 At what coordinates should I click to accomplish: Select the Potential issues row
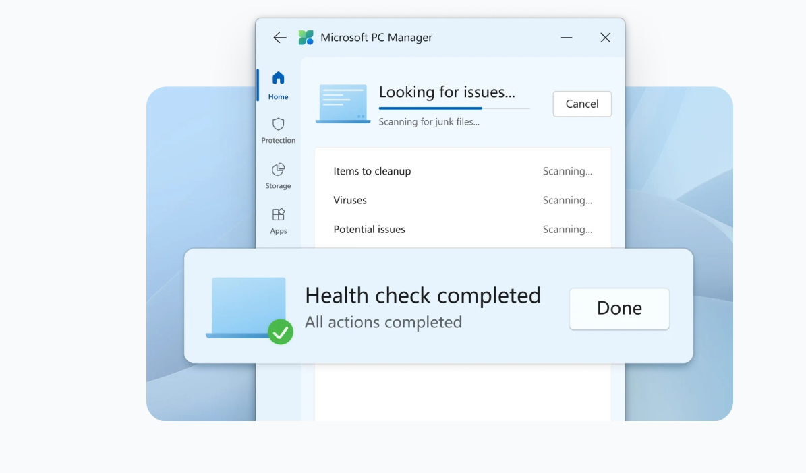(463, 230)
